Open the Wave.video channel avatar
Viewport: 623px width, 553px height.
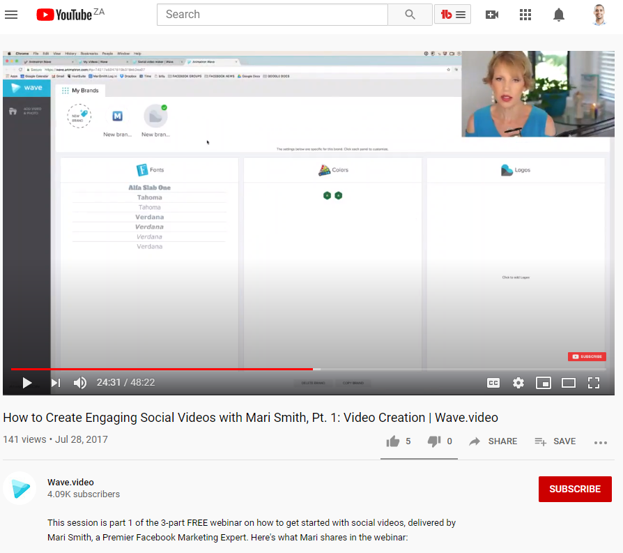pos(20,488)
